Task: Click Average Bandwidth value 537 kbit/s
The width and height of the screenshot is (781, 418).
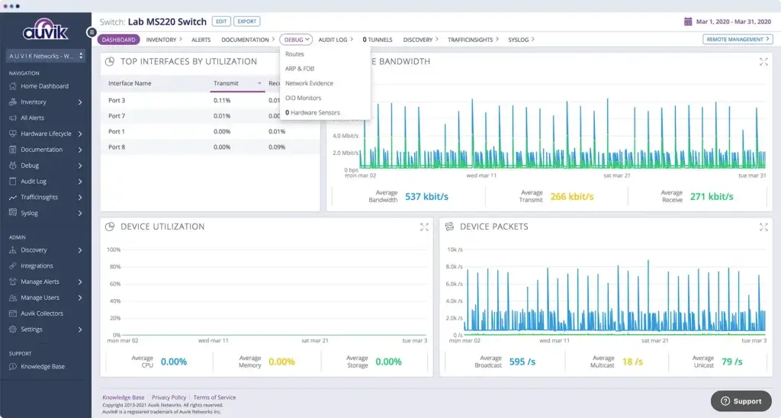Action: pyautogui.click(x=426, y=197)
